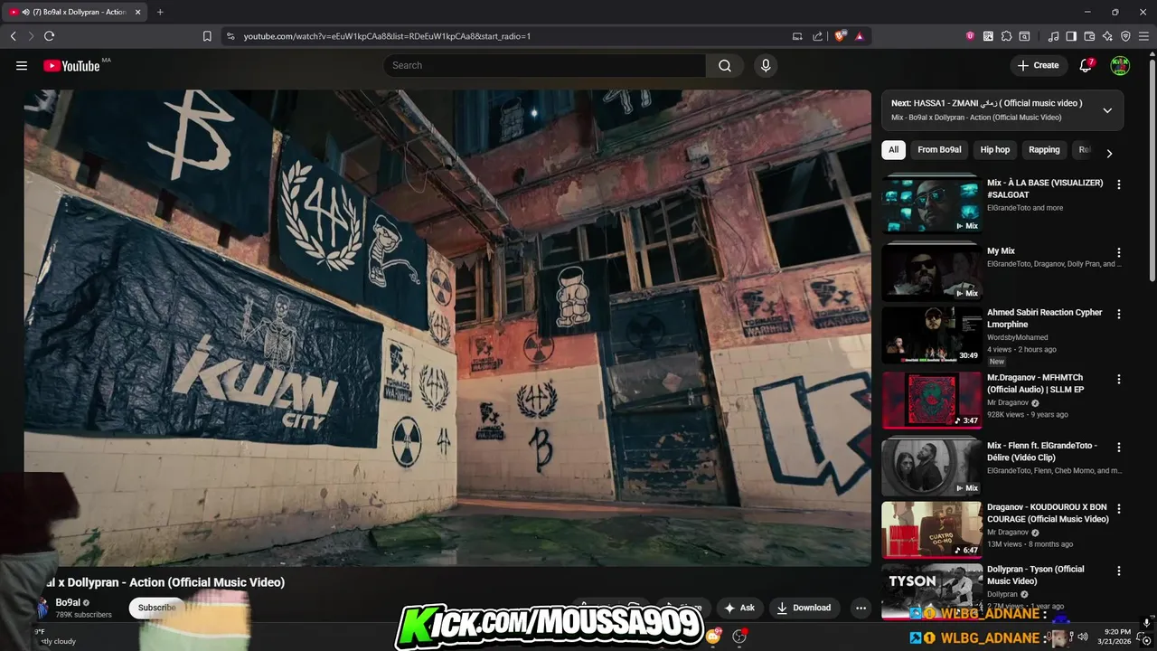
Task: Play Draganov KOUDOUROU thumbnail
Action: (x=931, y=530)
